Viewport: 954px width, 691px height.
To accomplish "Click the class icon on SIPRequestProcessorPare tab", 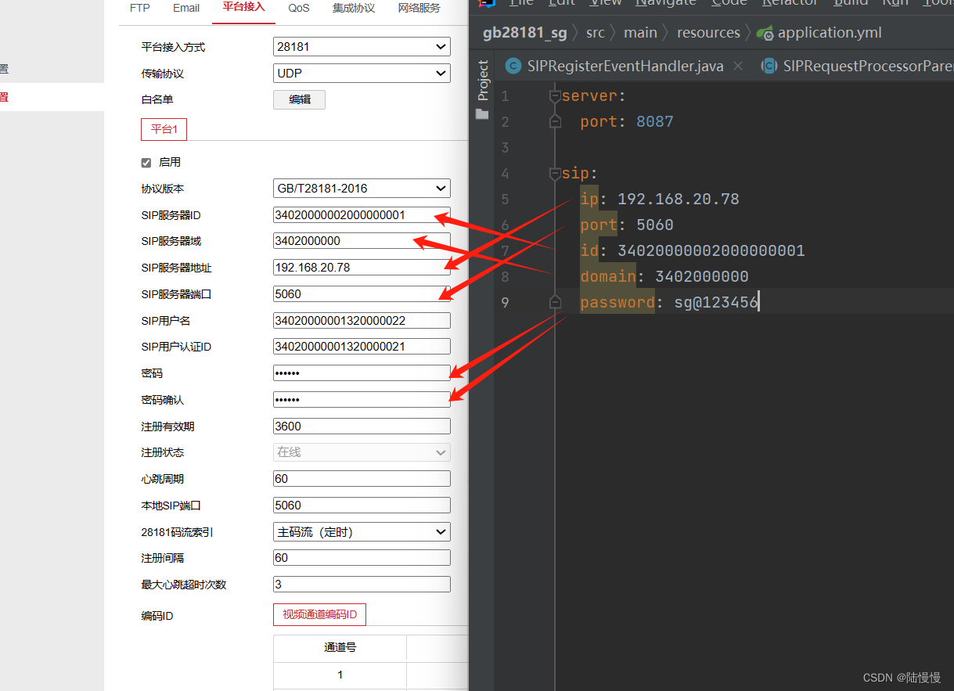I will coord(769,66).
